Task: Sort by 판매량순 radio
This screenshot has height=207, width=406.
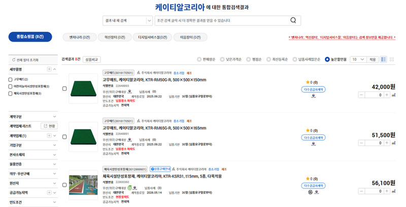Action: (x=199, y=59)
